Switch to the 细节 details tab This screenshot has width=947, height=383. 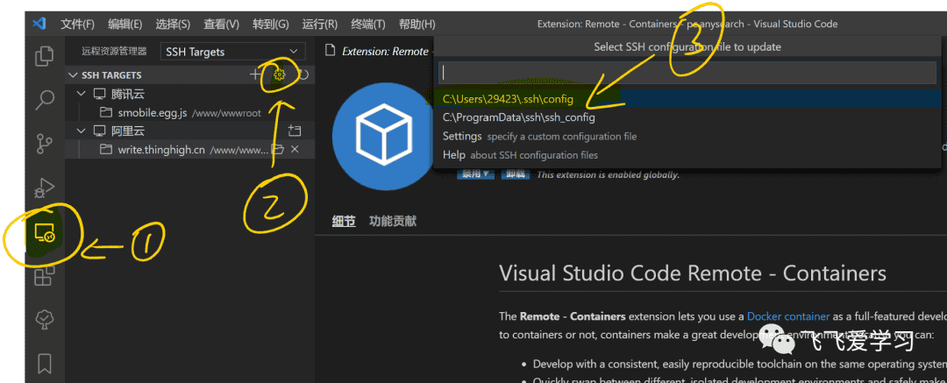point(344,221)
